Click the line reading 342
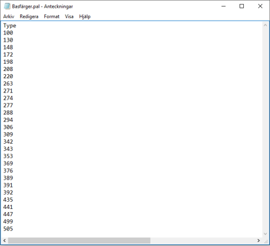 click(x=8, y=142)
